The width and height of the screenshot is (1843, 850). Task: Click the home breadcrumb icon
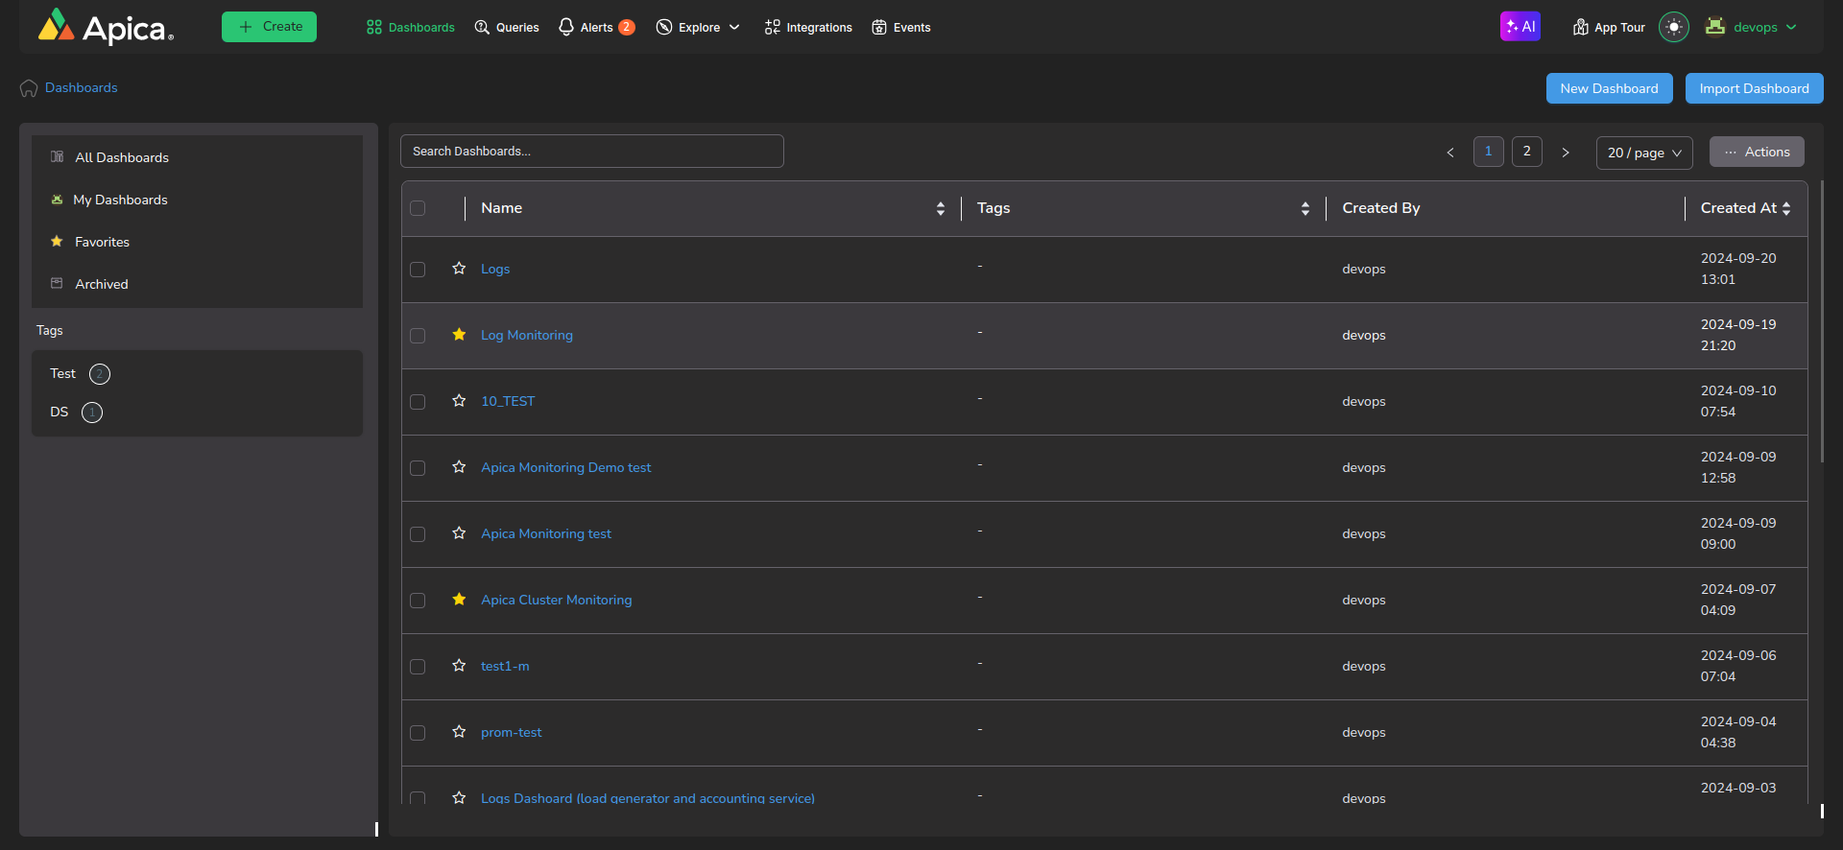[29, 88]
